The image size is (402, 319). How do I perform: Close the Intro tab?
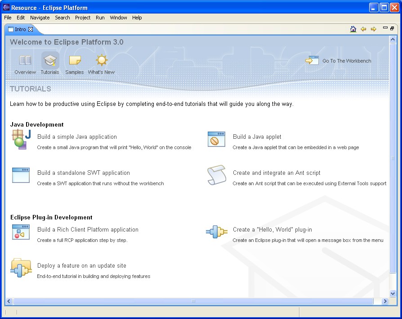[x=31, y=29]
